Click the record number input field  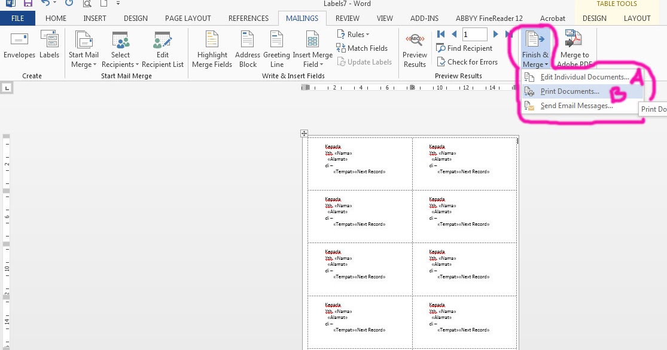click(x=475, y=34)
